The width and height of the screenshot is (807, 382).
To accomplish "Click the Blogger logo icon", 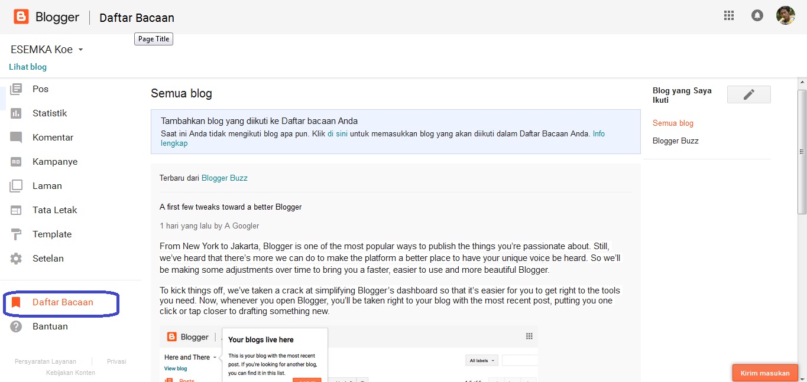I will pos(21,17).
